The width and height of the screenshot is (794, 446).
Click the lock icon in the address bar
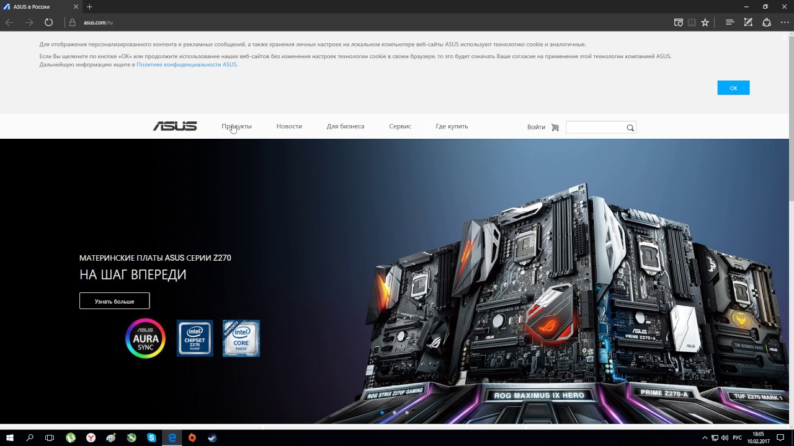[x=72, y=22]
